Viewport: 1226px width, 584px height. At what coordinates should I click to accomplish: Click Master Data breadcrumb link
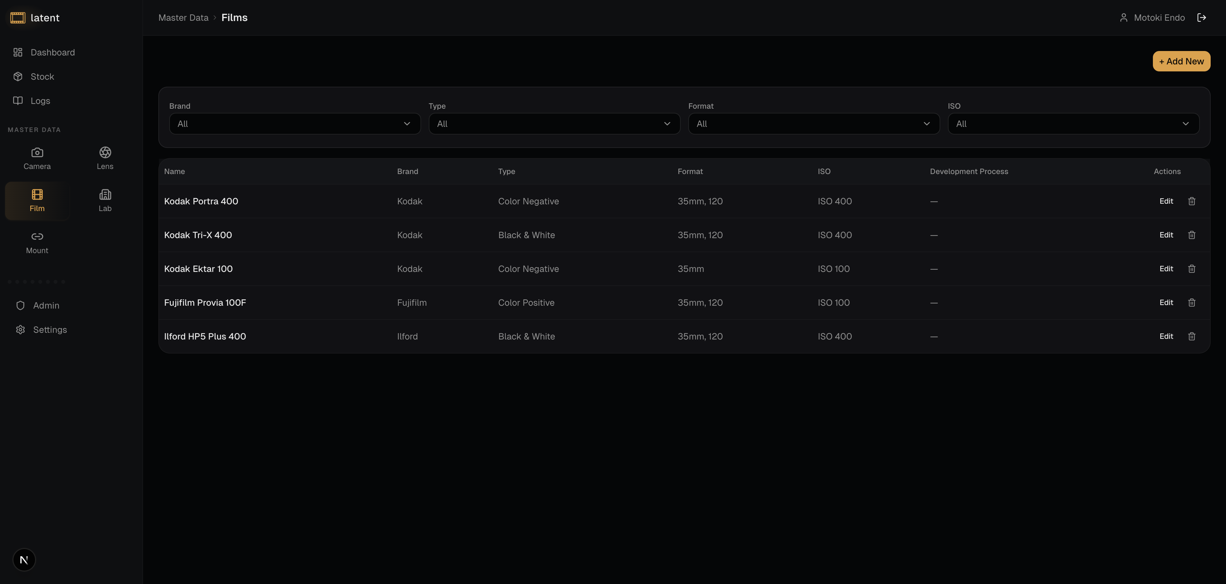click(183, 18)
